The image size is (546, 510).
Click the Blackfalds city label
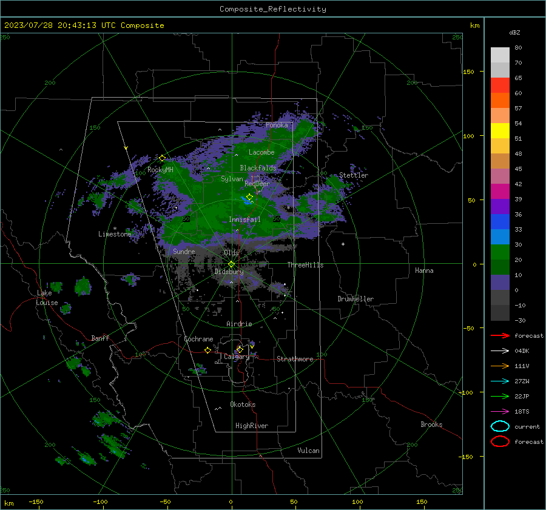pyautogui.click(x=258, y=168)
